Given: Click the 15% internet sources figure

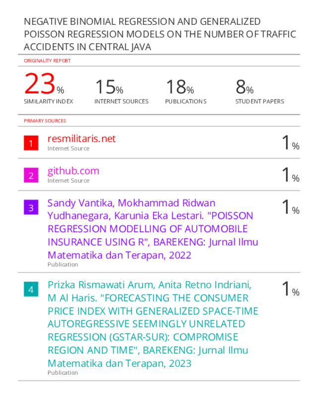Looking at the screenshot, I should [x=109, y=87].
